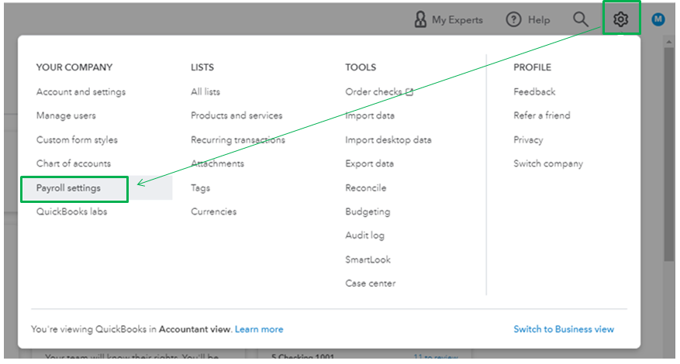Open the Audit log
The width and height of the screenshot is (680, 364).
pos(364,235)
